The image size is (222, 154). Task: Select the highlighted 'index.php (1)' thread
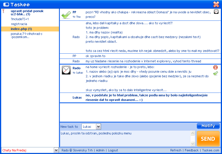coord(30,29)
